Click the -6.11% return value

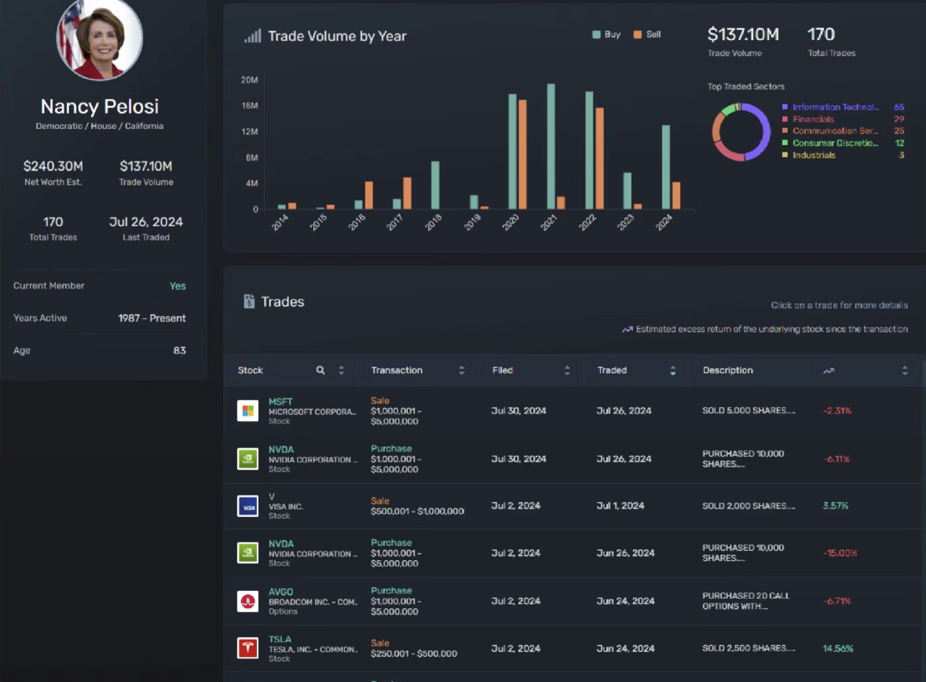[836, 459]
